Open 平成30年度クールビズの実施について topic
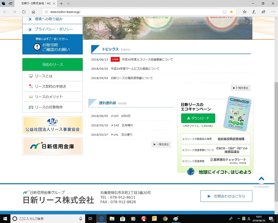Image resolution: width=278 pixels, height=223 pixels. coord(135,69)
